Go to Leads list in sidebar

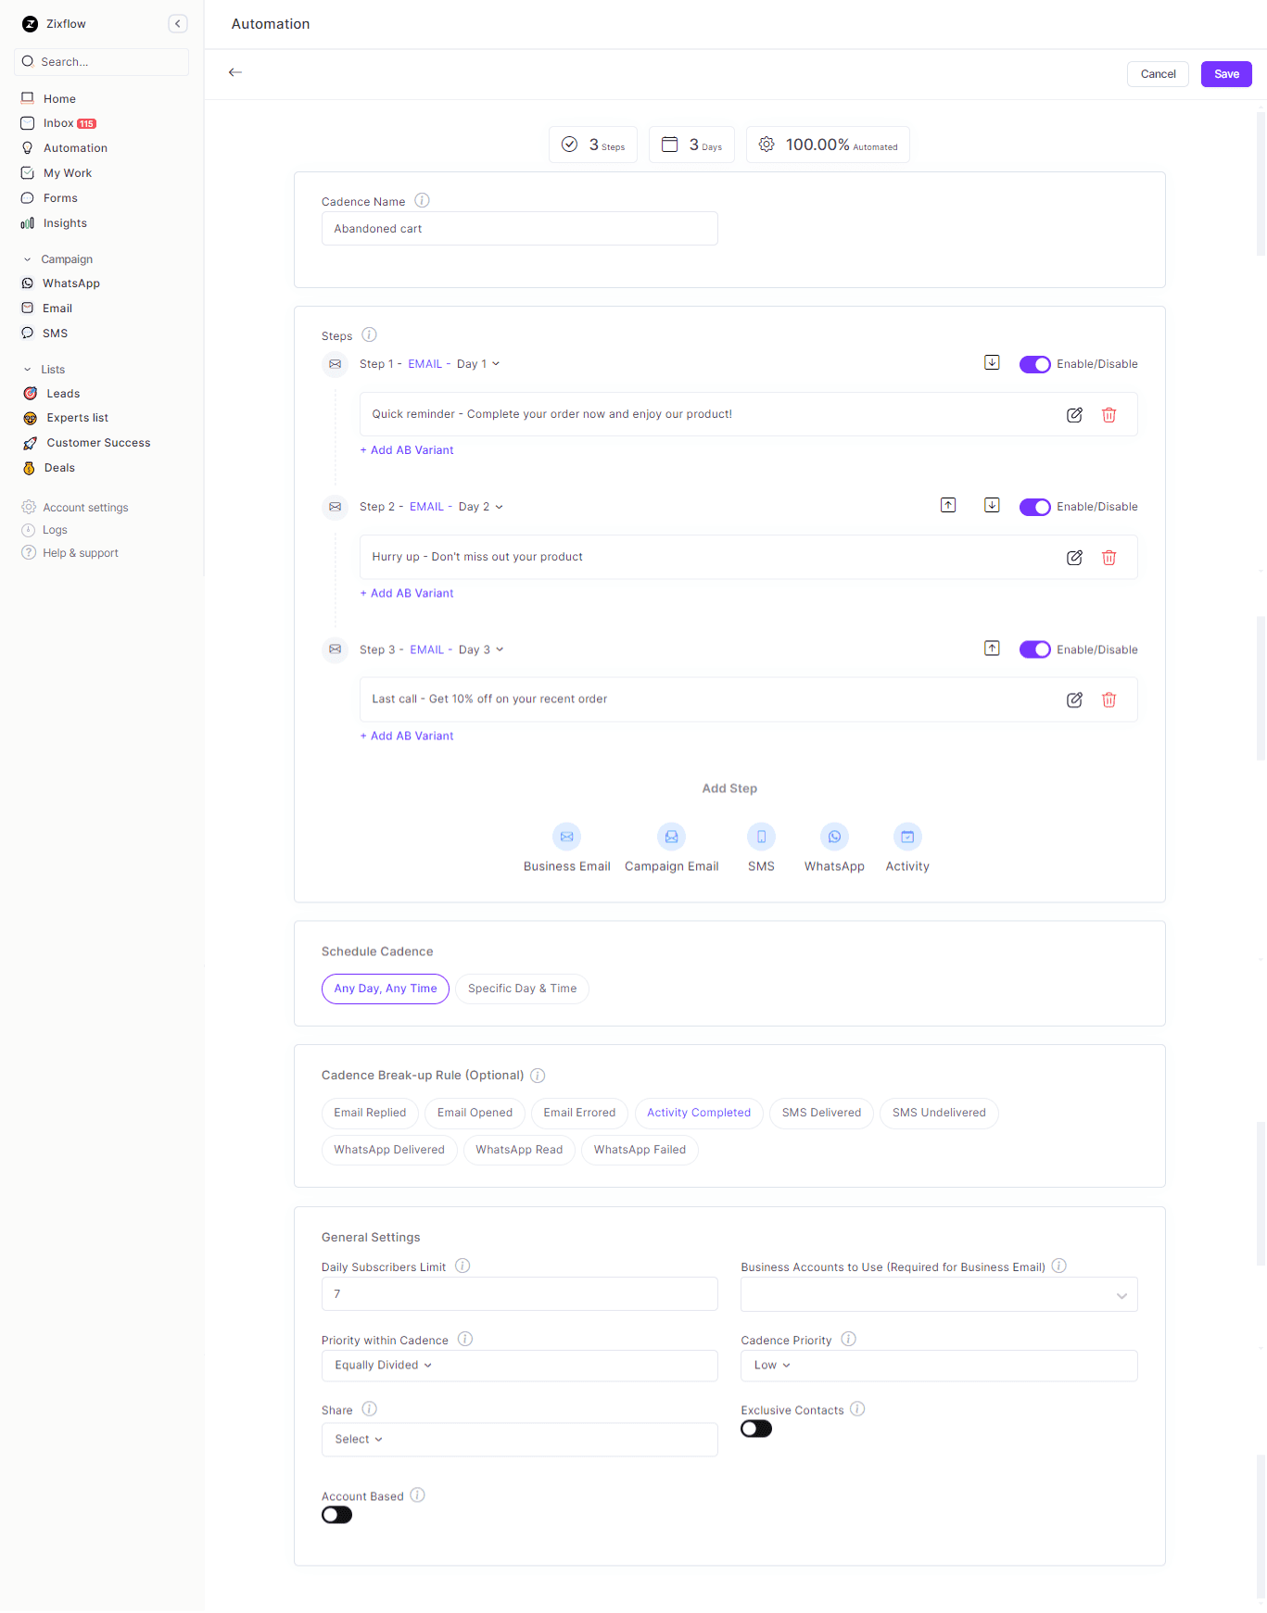[63, 394]
